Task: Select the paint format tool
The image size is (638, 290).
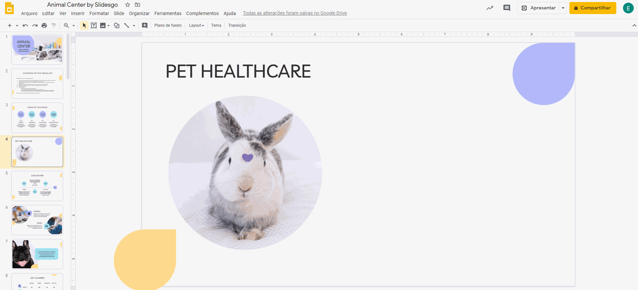Action: coord(54,25)
